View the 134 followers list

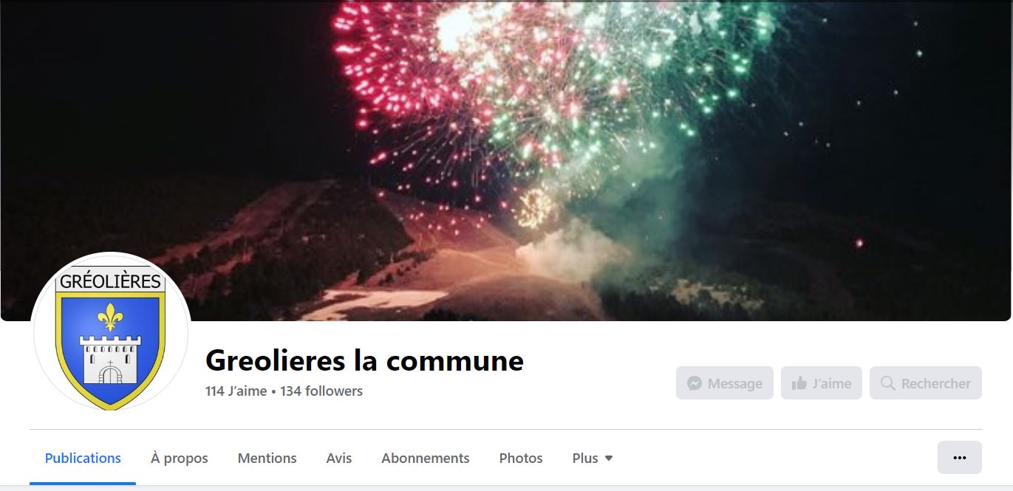[x=321, y=391]
